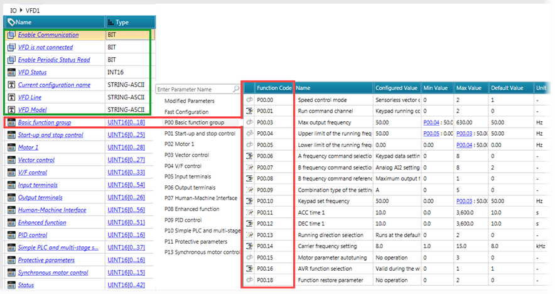Click the search magnifier in parameter name box
Viewport: 555px width, 294px height.
(x=235, y=90)
